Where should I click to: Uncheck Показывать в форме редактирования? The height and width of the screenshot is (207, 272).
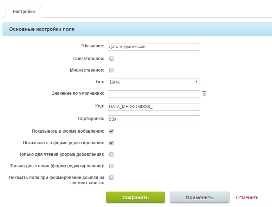(111, 143)
